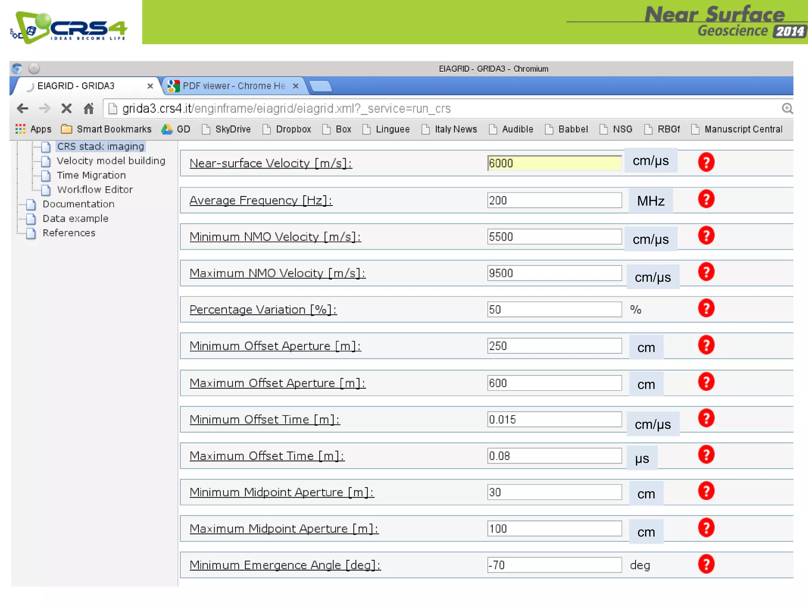The height and width of the screenshot is (606, 808).
Task: Click help icon for Maximum Offset Time
Action: pos(706,454)
